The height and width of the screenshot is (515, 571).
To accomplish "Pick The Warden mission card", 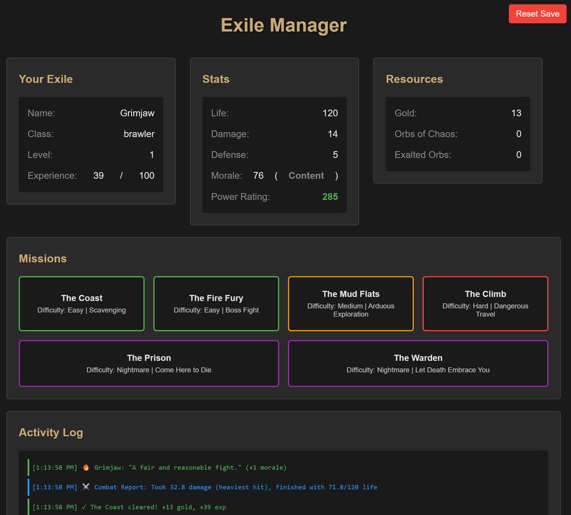I will [418, 363].
